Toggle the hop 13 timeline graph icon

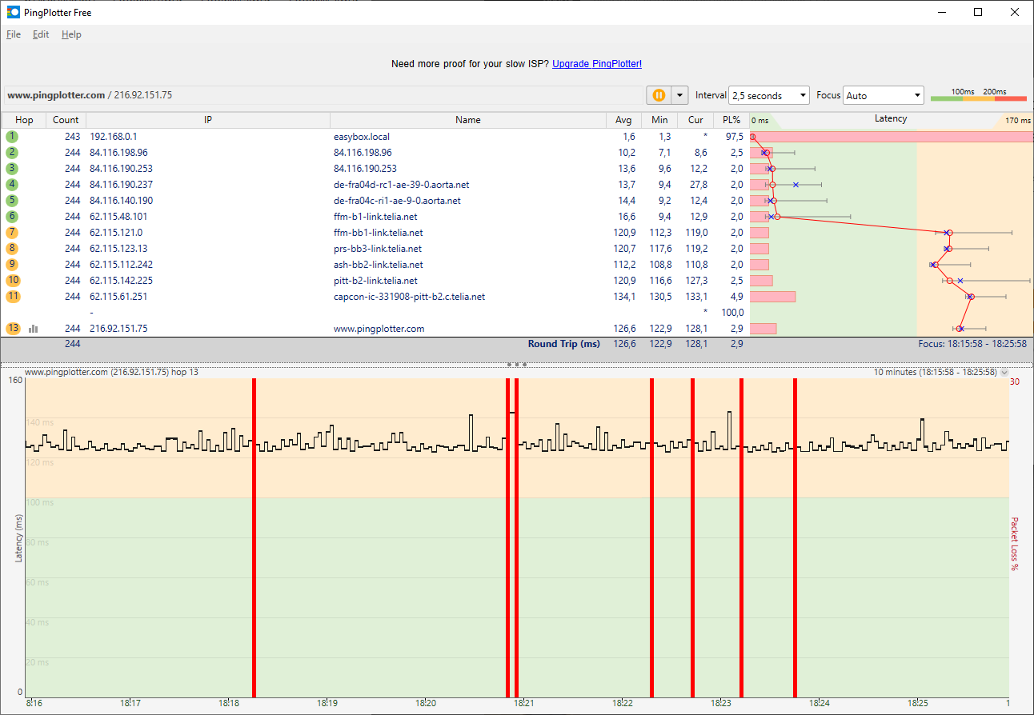(x=34, y=329)
